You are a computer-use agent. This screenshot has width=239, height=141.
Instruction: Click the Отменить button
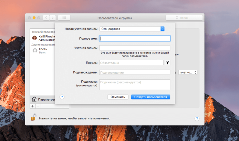tap(118, 97)
